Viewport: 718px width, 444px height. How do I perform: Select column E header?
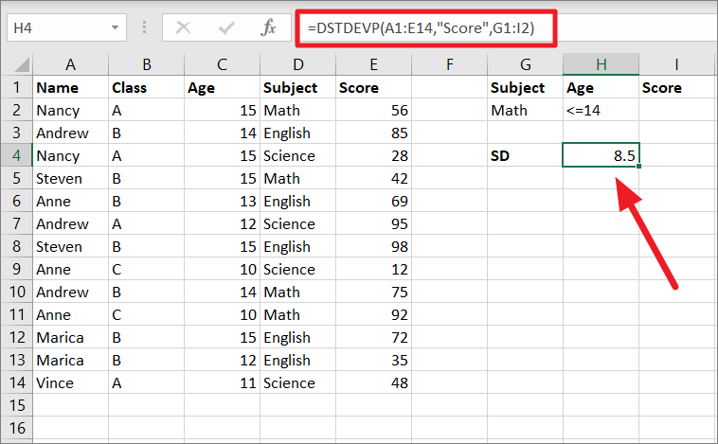[x=373, y=64]
